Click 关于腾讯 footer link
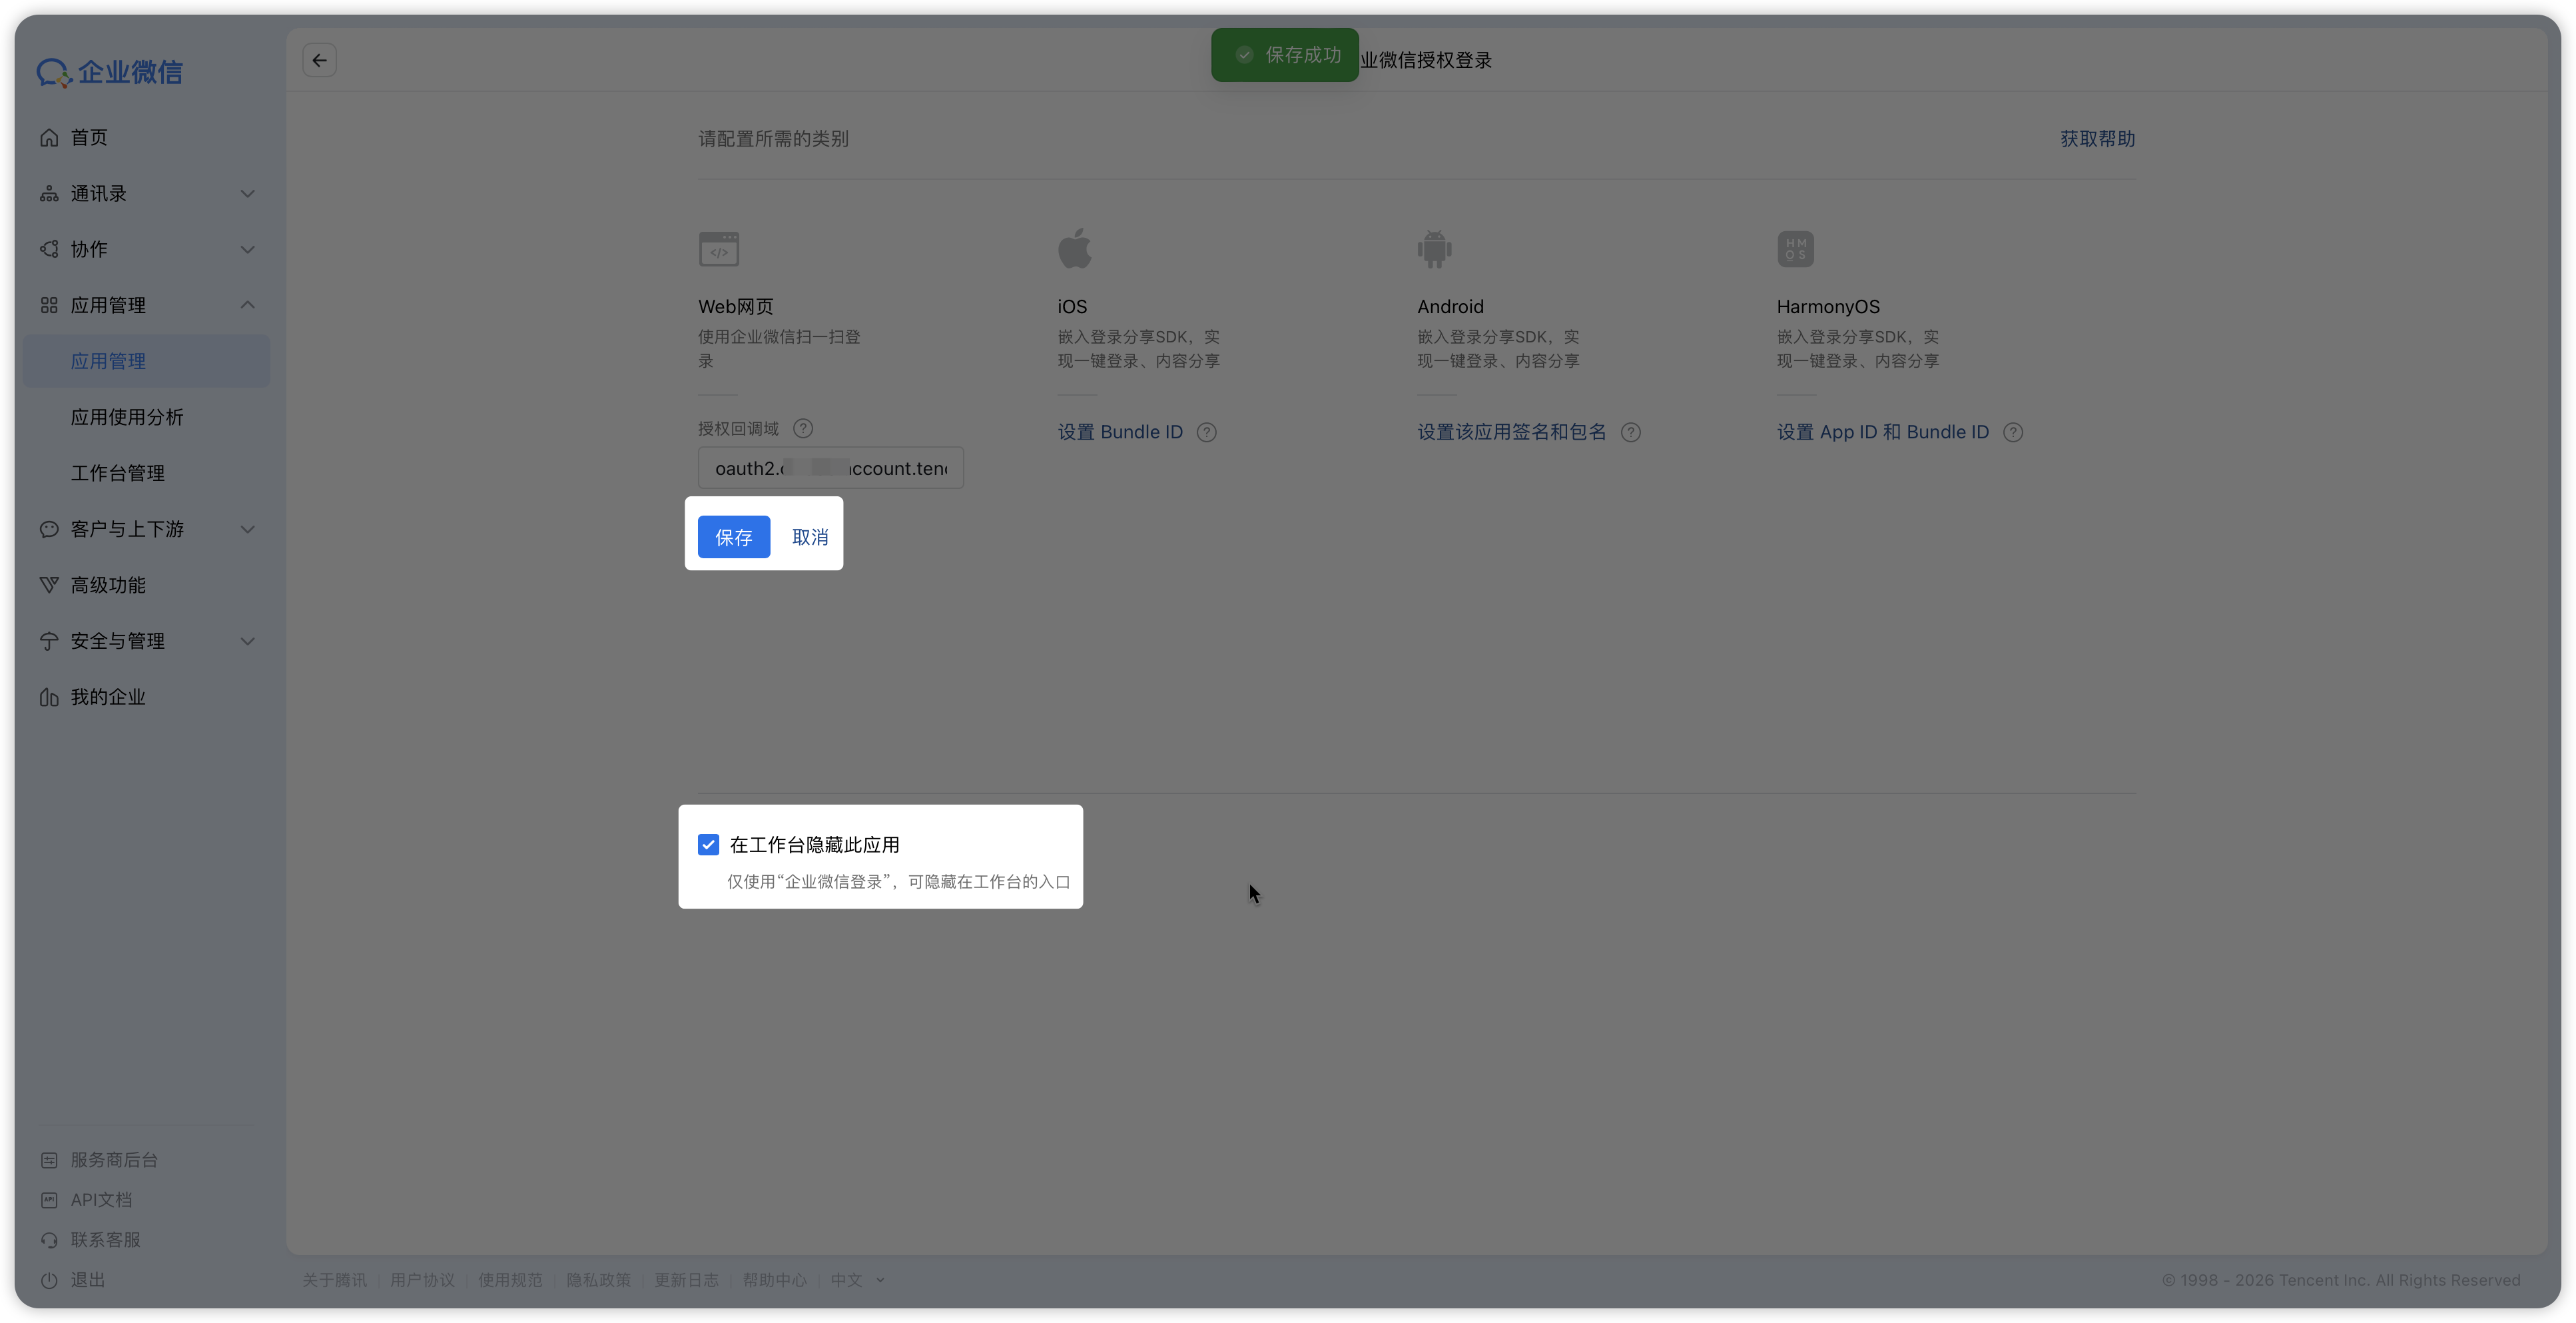This screenshot has width=2576, height=1323. point(335,1280)
